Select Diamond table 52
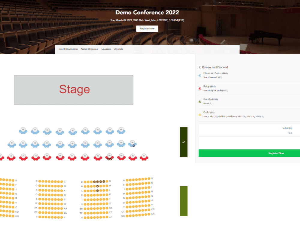Viewport: 300px width, 225px height. (85, 144)
